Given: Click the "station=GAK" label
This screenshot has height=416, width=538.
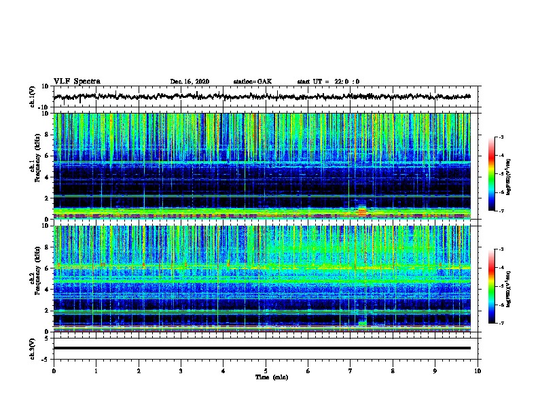Looking at the screenshot, I should click(x=253, y=82).
